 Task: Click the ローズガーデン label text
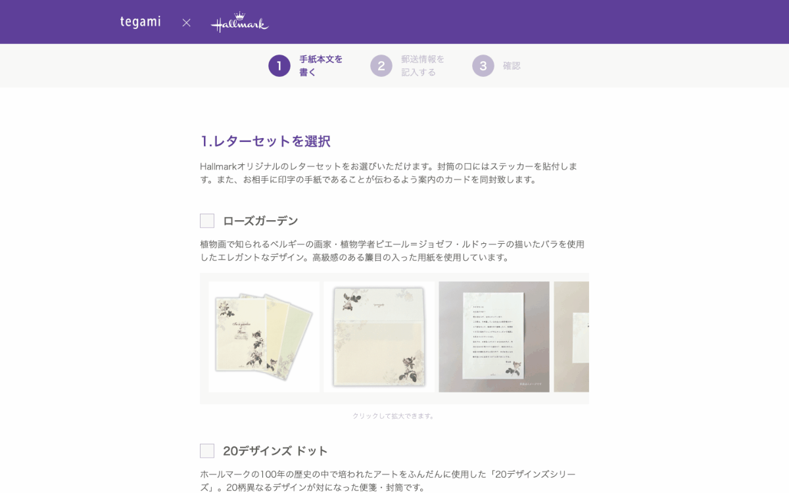[260, 221]
